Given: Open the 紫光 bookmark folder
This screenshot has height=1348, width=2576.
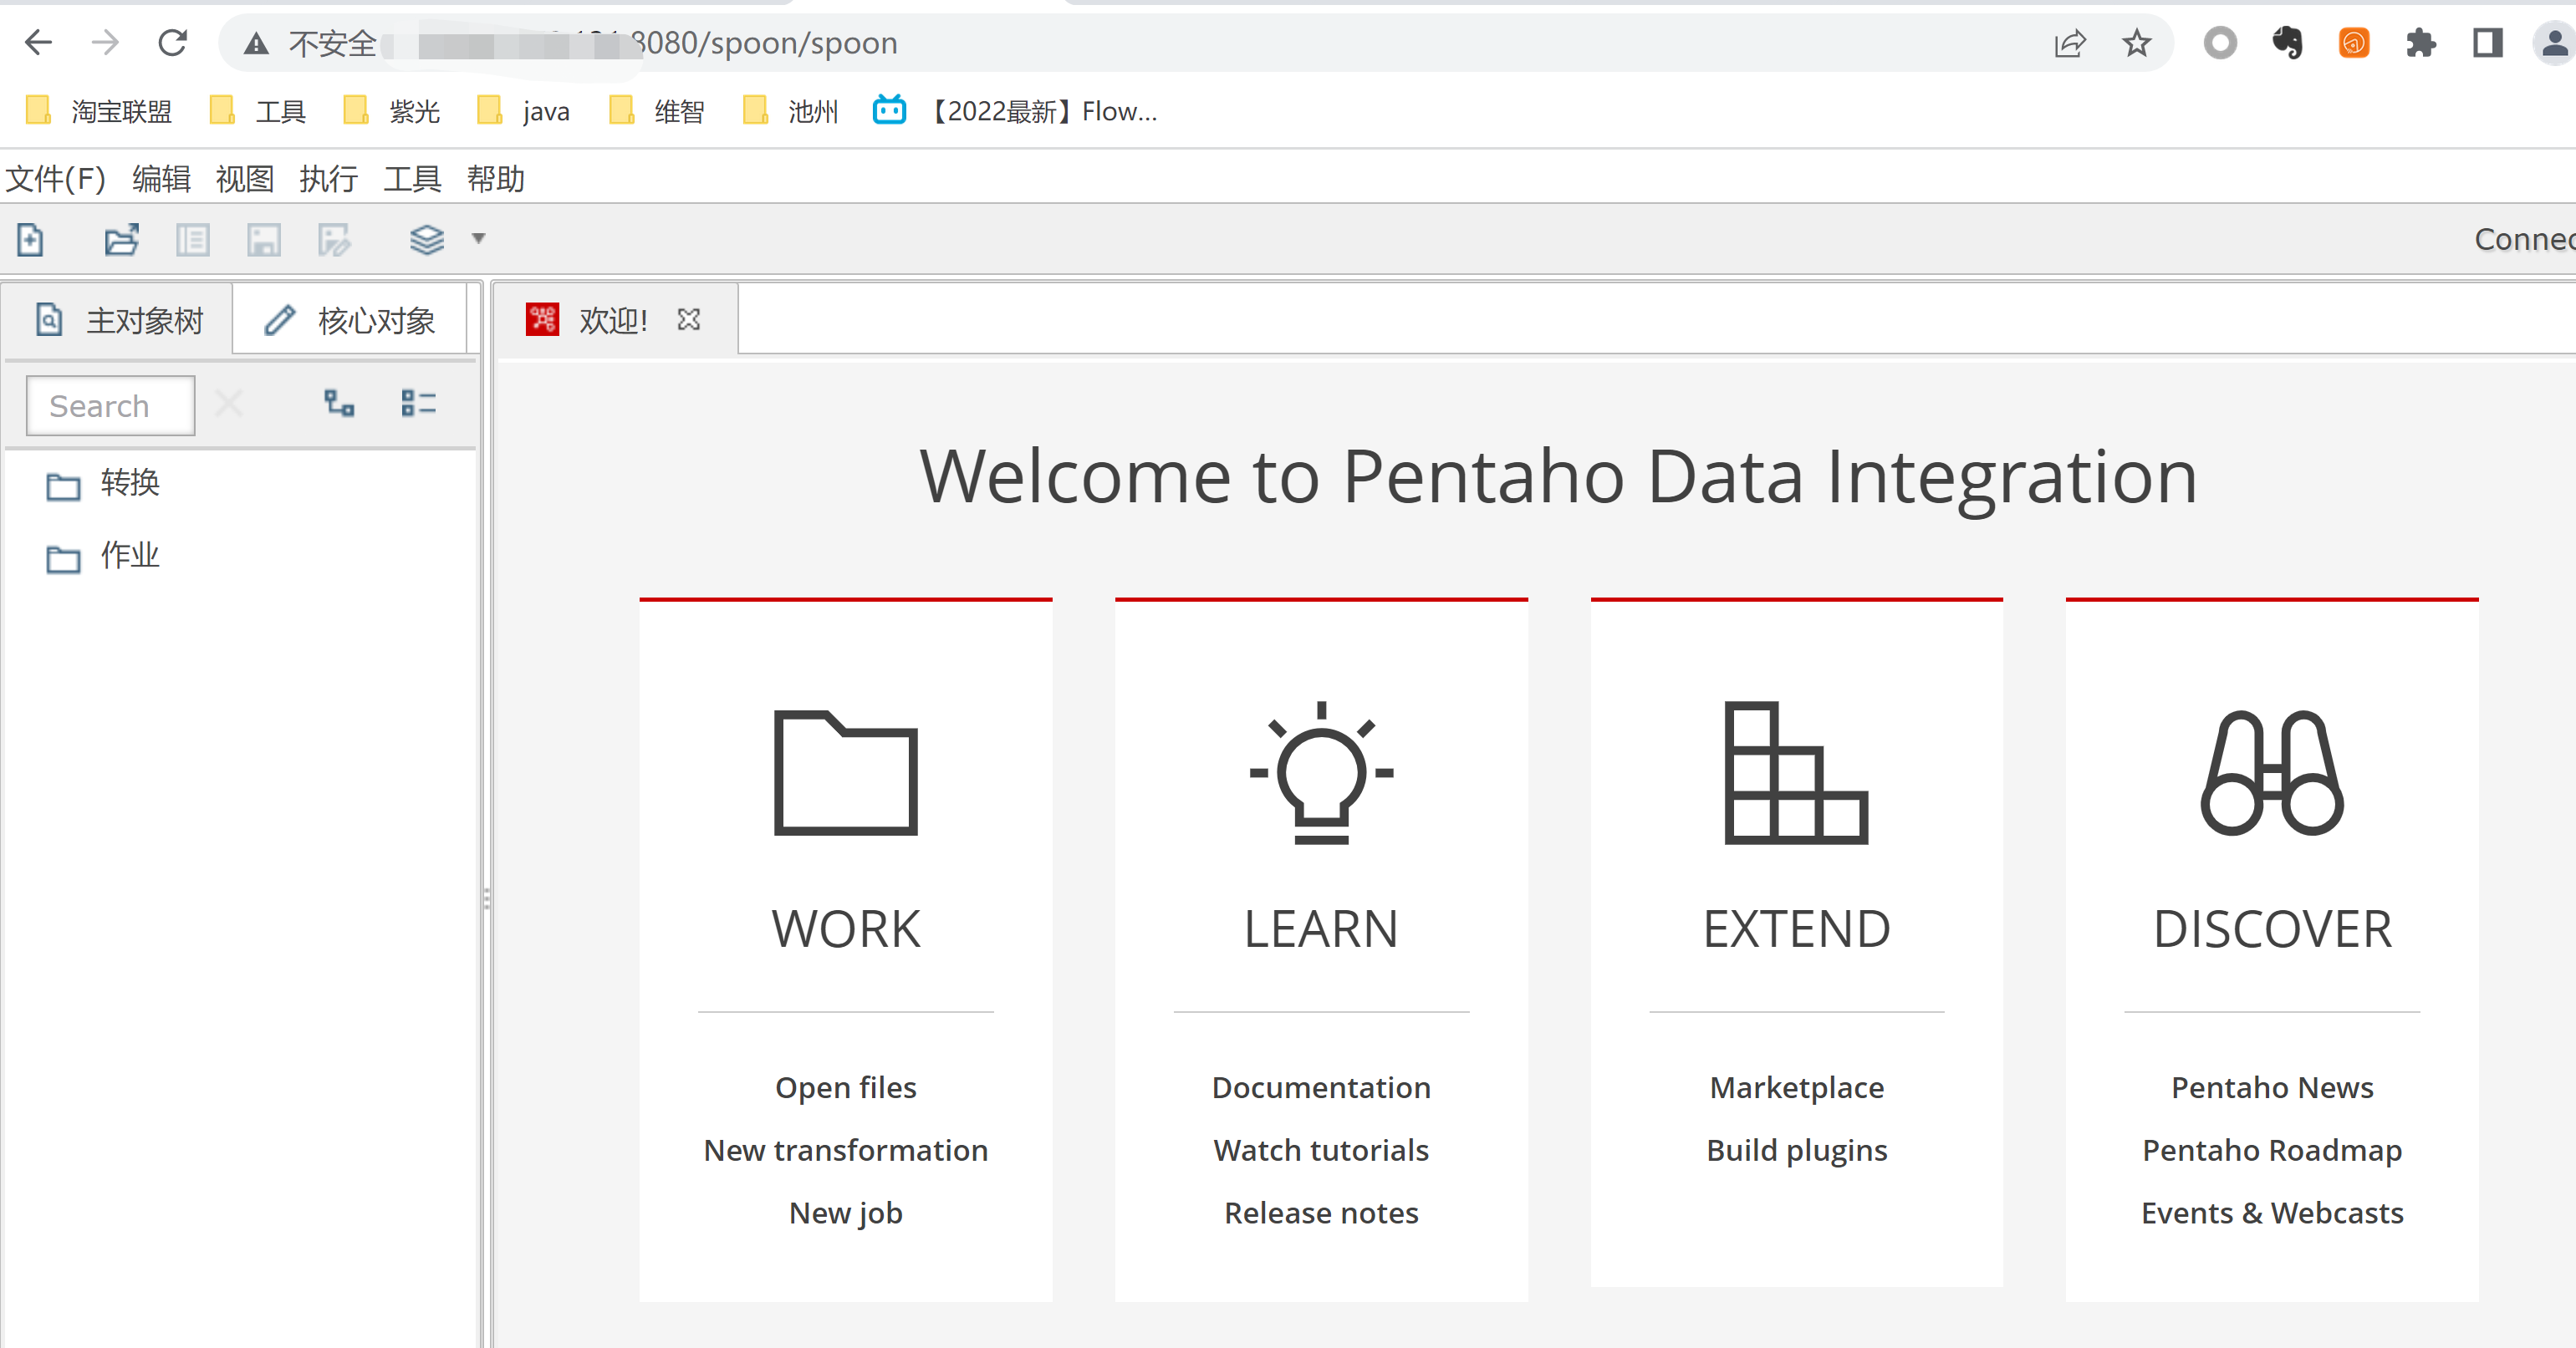Looking at the screenshot, I should pyautogui.click(x=392, y=111).
